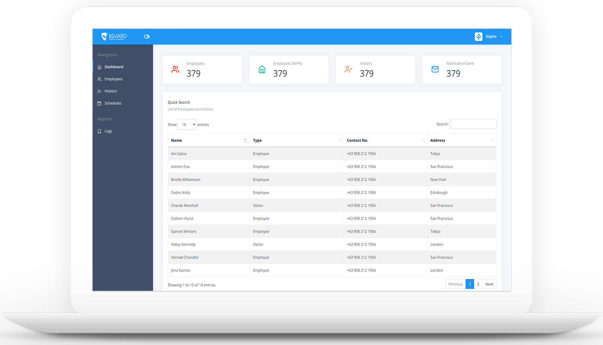This screenshot has height=345, width=603.
Task: Sort the table by Address column
Action: point(462,140)
